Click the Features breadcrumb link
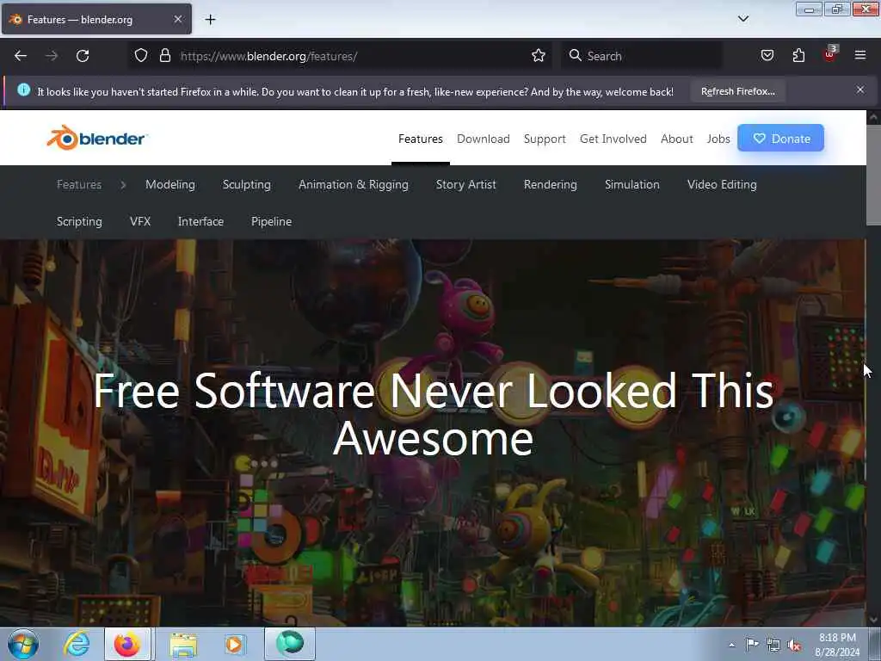 click(x=79, y=184)
